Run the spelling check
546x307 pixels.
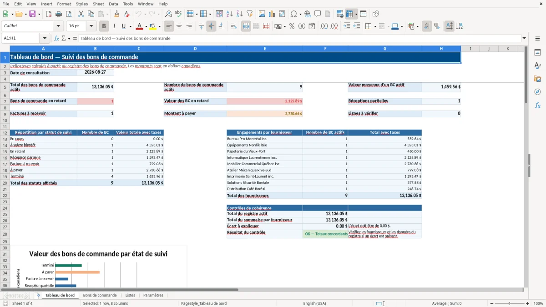(178, 14)
